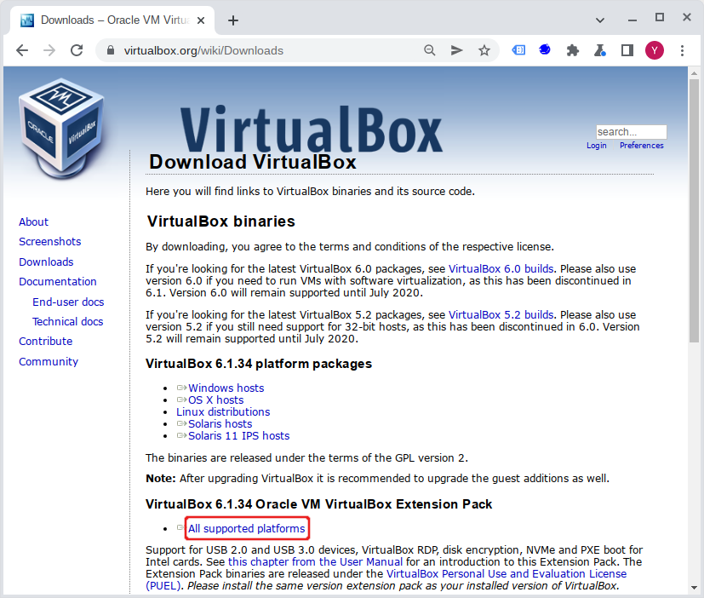
Task: Open the Extensions puzzle menu
Action: 572,50
